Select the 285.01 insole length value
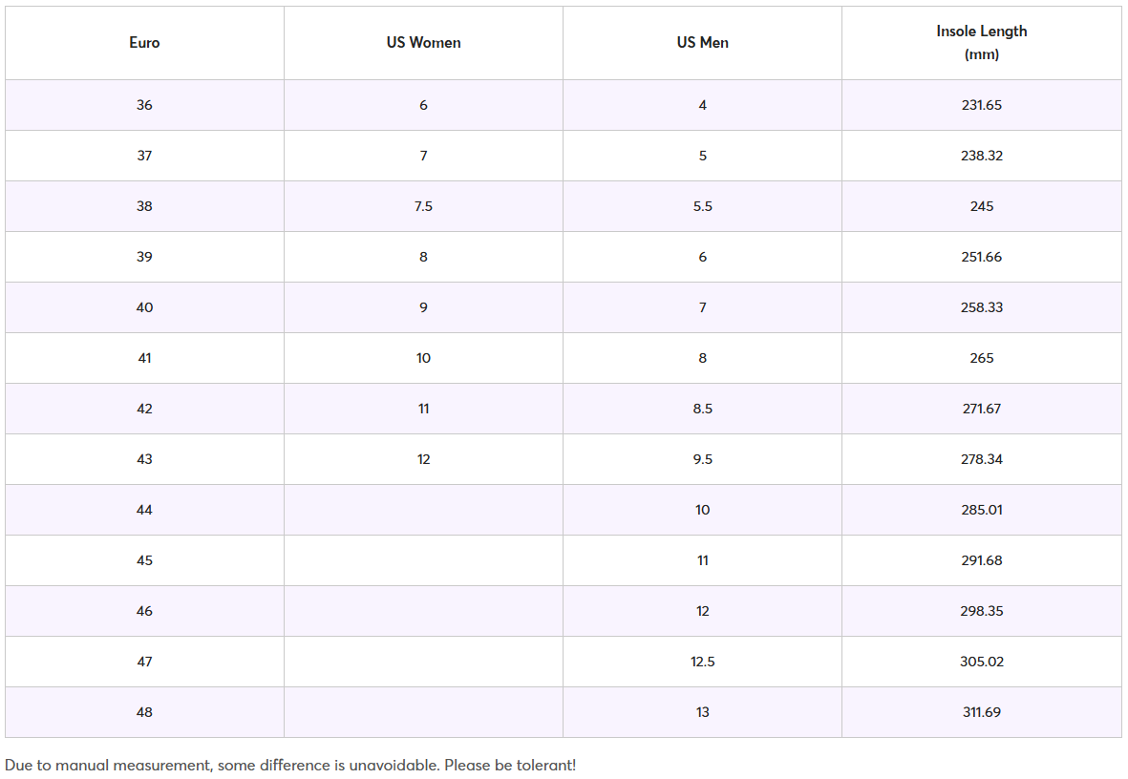Viewport: 1128px width, 779px height. coord(981,510)
